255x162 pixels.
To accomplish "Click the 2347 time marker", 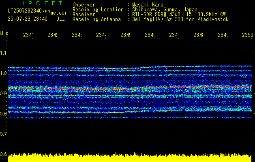I will click(x=174, y=35).
